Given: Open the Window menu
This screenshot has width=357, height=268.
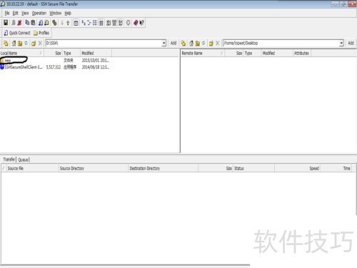Looking at the screenshot, I should pyautogui.click(x=56, y=13).
